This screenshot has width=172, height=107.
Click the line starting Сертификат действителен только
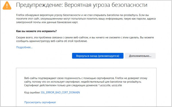pos(73,85)
